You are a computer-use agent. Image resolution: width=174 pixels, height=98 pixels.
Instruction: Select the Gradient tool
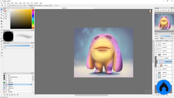coord(2,27)
